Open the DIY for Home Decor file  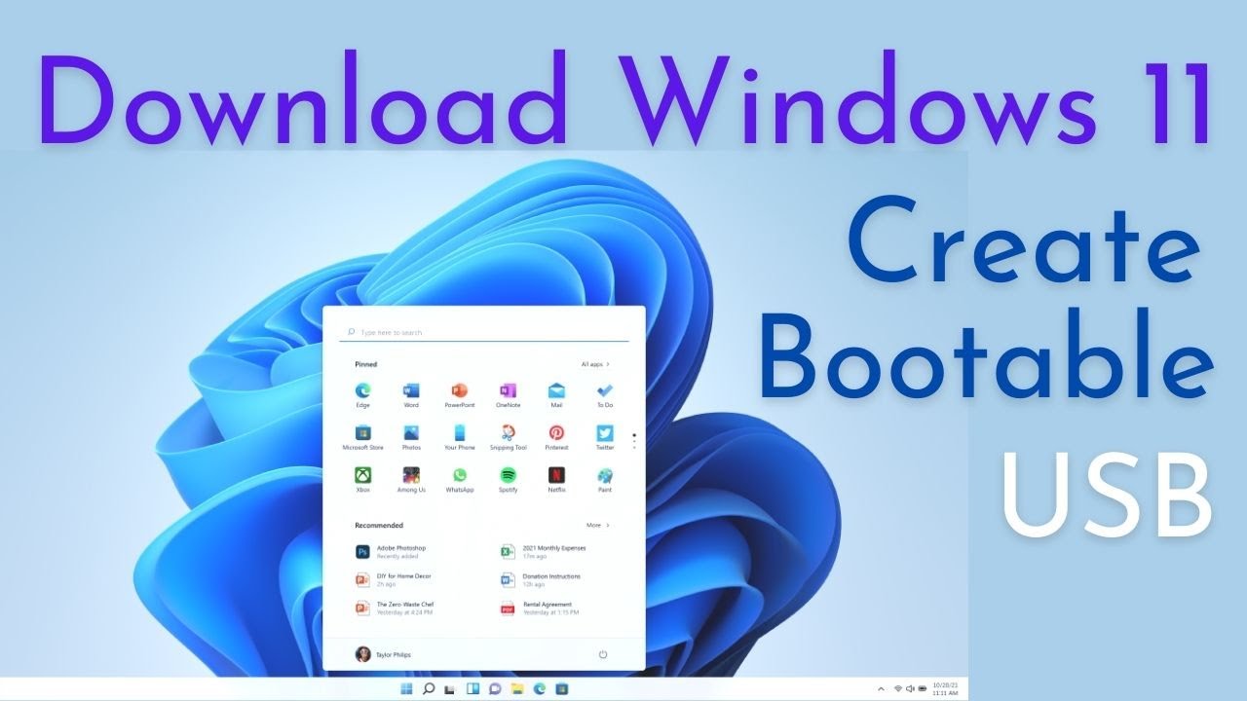(x=394, y=579)
